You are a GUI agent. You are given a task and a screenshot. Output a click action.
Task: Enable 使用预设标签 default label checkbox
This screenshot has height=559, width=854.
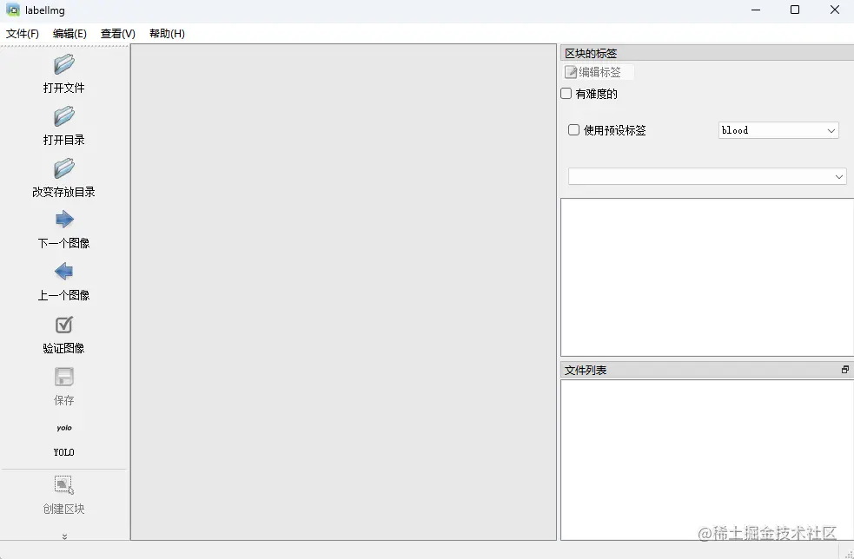point(573,129)
